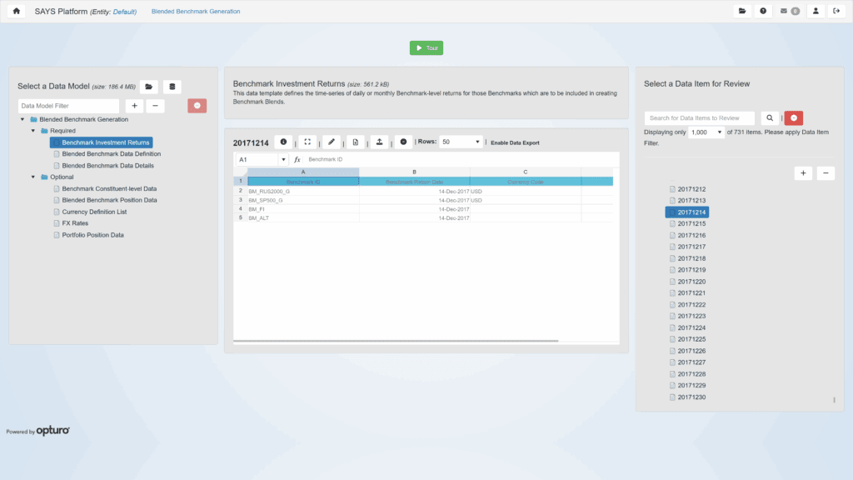This screenshot has height=480, width=853.
Task: Toggle fullscreen view of the data grid
Action: click(307, 142)
